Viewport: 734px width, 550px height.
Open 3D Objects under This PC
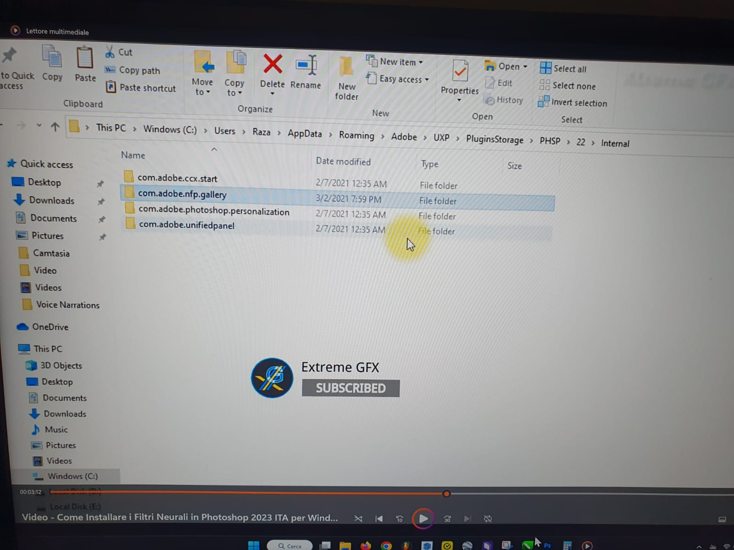[x=54, y=365]
